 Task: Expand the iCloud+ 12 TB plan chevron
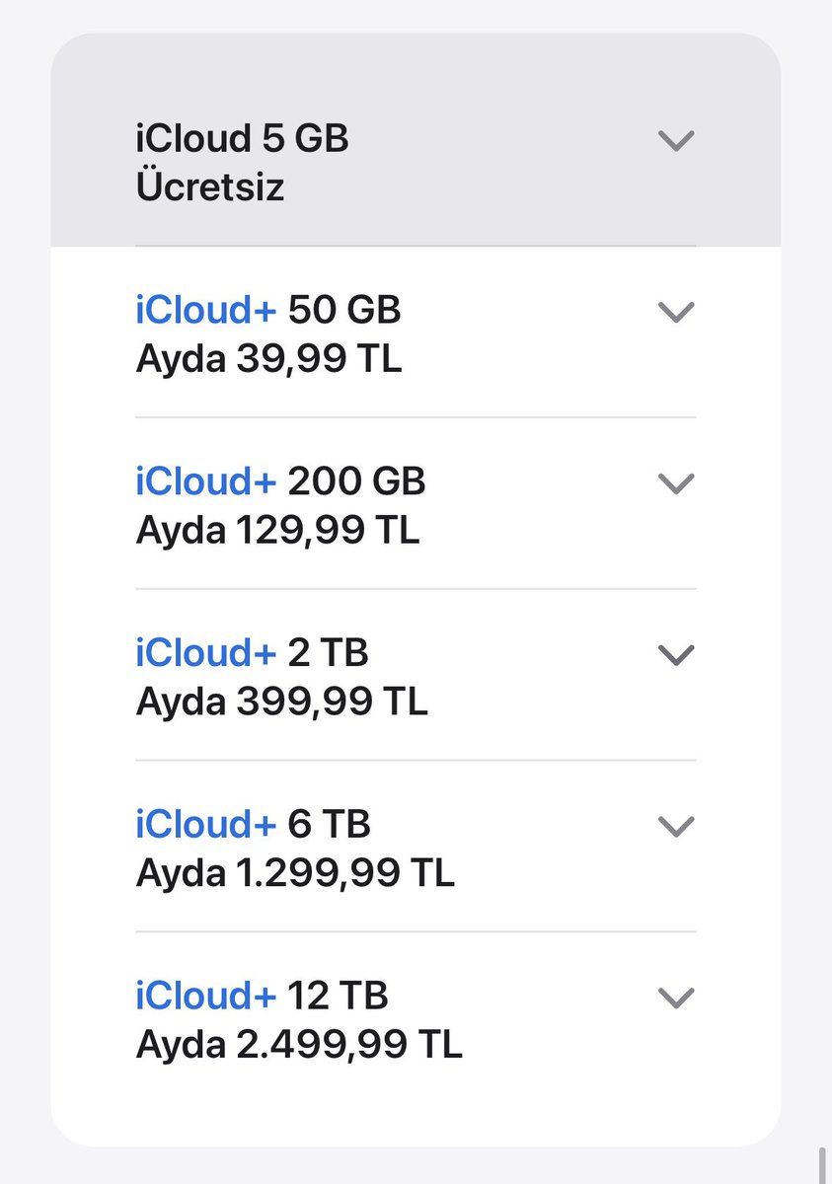[676, 999]
